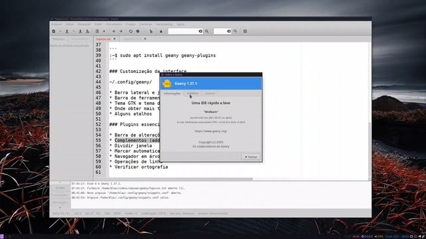Open the Ajuda menu

click(180, 25)
